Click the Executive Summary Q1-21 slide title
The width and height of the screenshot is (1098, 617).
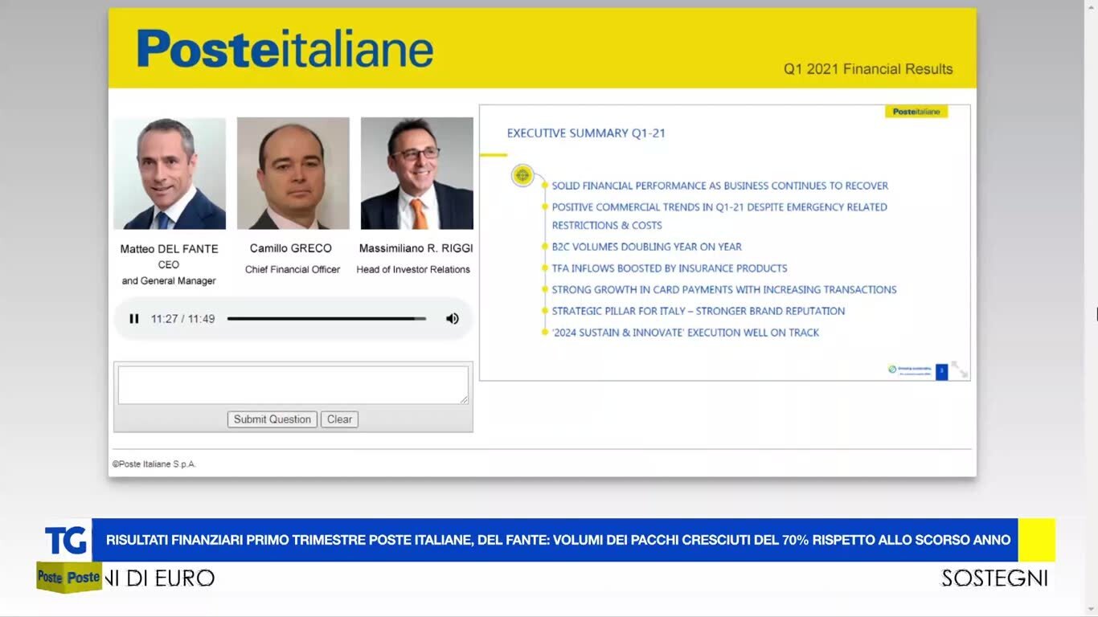tap(586, 133)
